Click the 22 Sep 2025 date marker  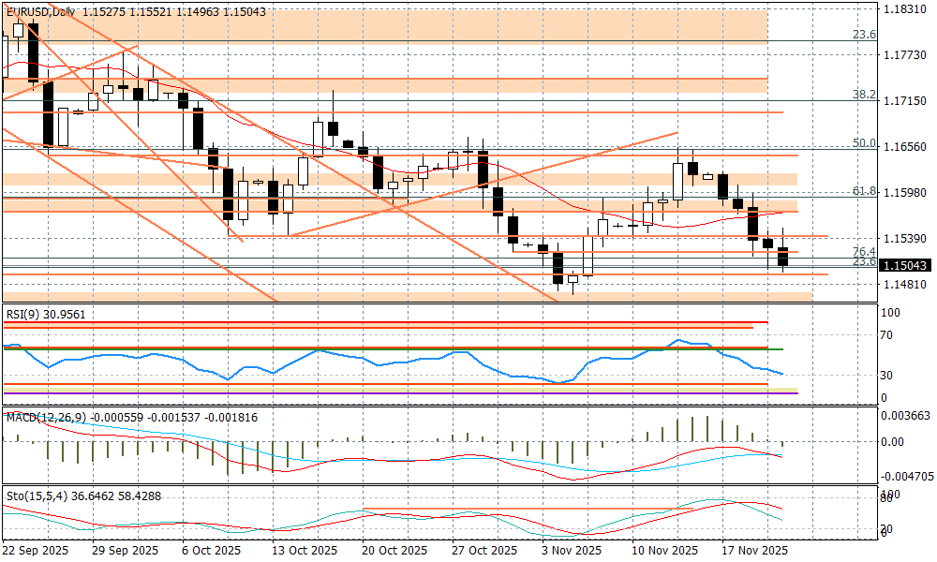click(x=36, y=550)
